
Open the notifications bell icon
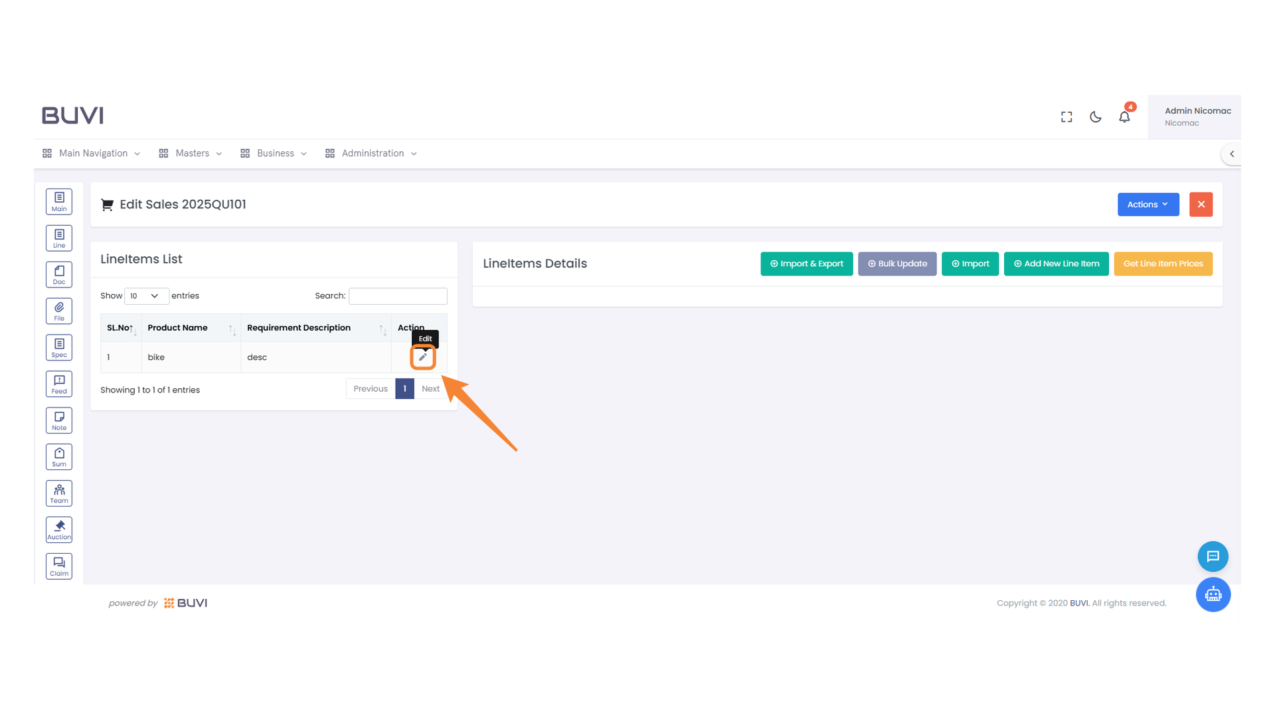pyautogui.click(x=1124, y=117)
